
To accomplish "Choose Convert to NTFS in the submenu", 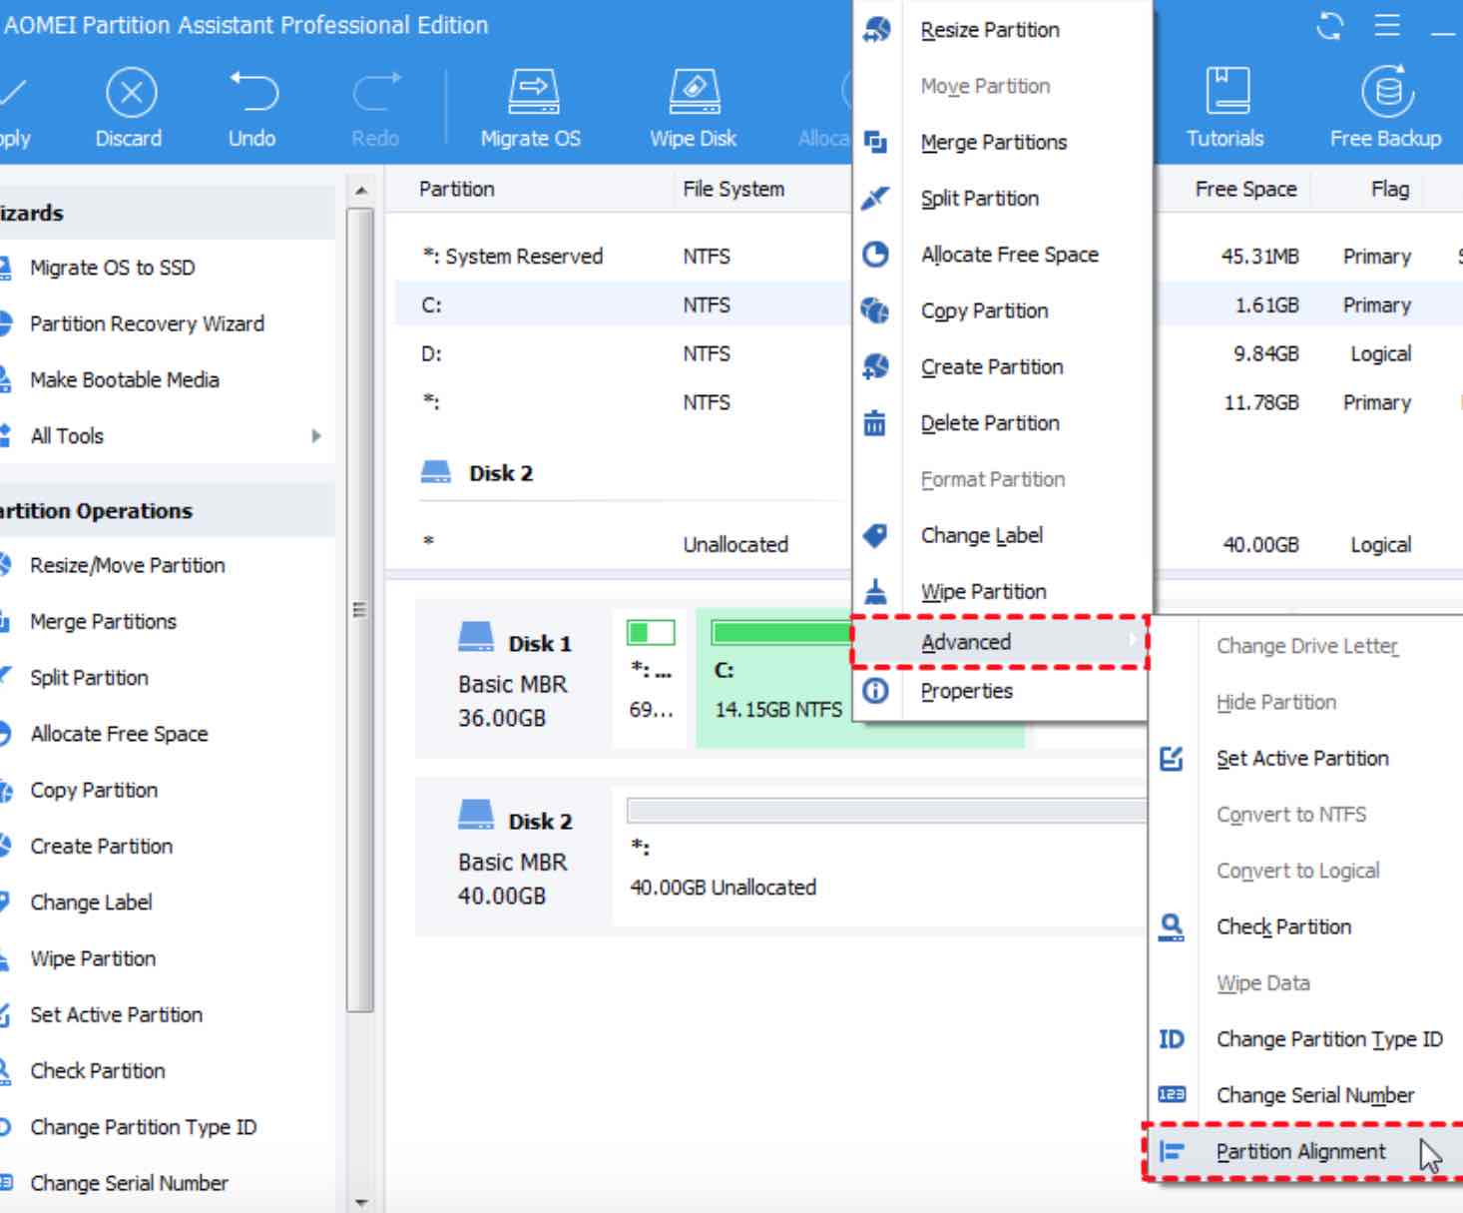I will [1291, 815].
